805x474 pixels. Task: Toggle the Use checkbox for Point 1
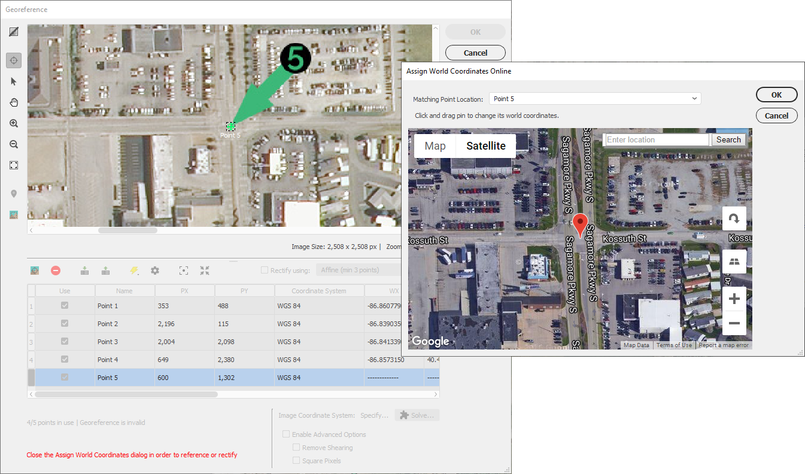(65, 305)
